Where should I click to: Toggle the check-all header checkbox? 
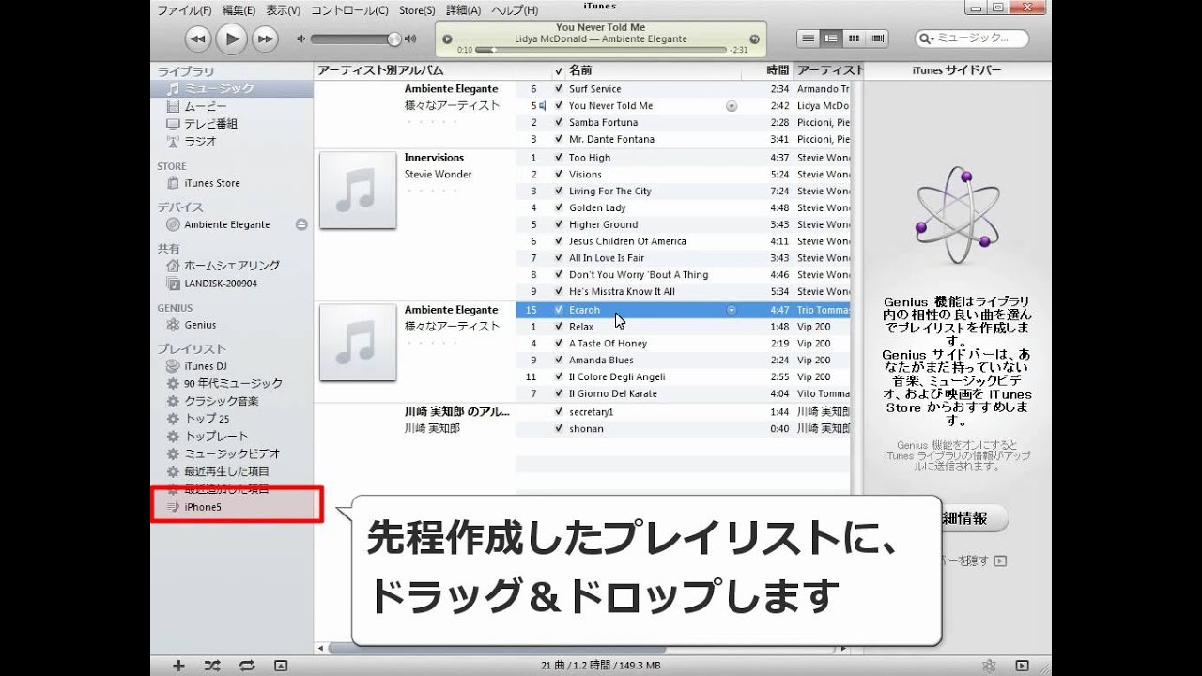[x=559, y=70]
